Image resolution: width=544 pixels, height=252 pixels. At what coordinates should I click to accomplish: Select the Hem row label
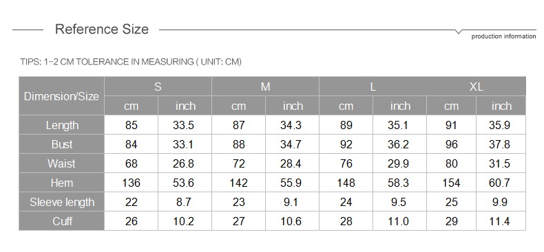pyautogui.click(x=61, y=183)
